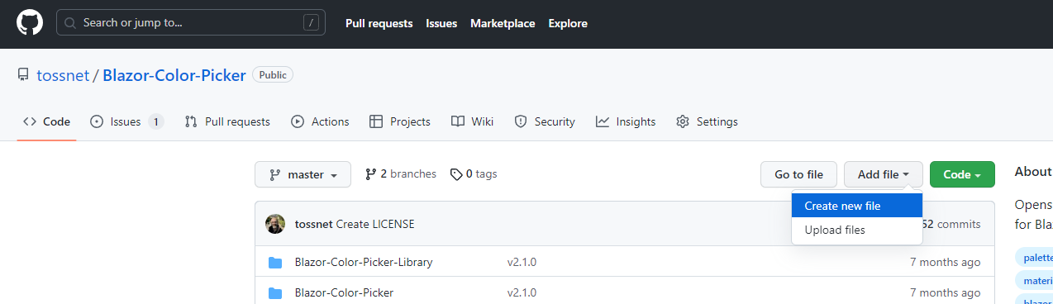The image size is (1053, 304).
Task: Click the Go to file button
Action: 798,174
